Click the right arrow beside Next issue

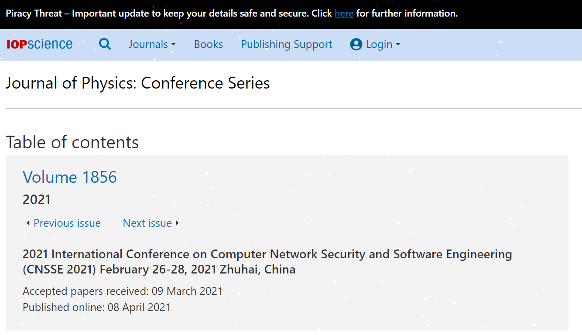[177, 223]
